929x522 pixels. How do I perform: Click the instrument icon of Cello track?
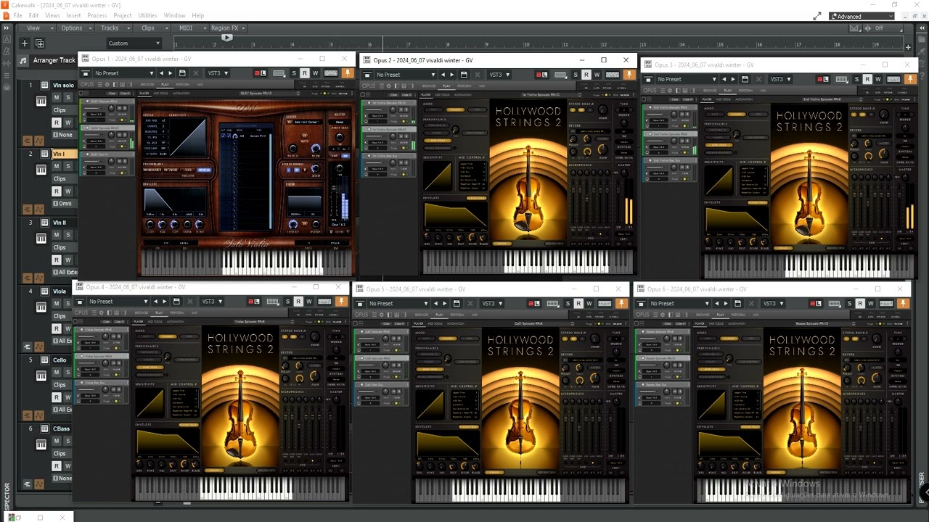coord(45,360)
